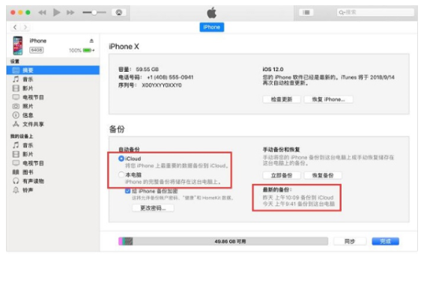
Task: Click the iOS 12.0 version label
Action: tap(273, 69)
